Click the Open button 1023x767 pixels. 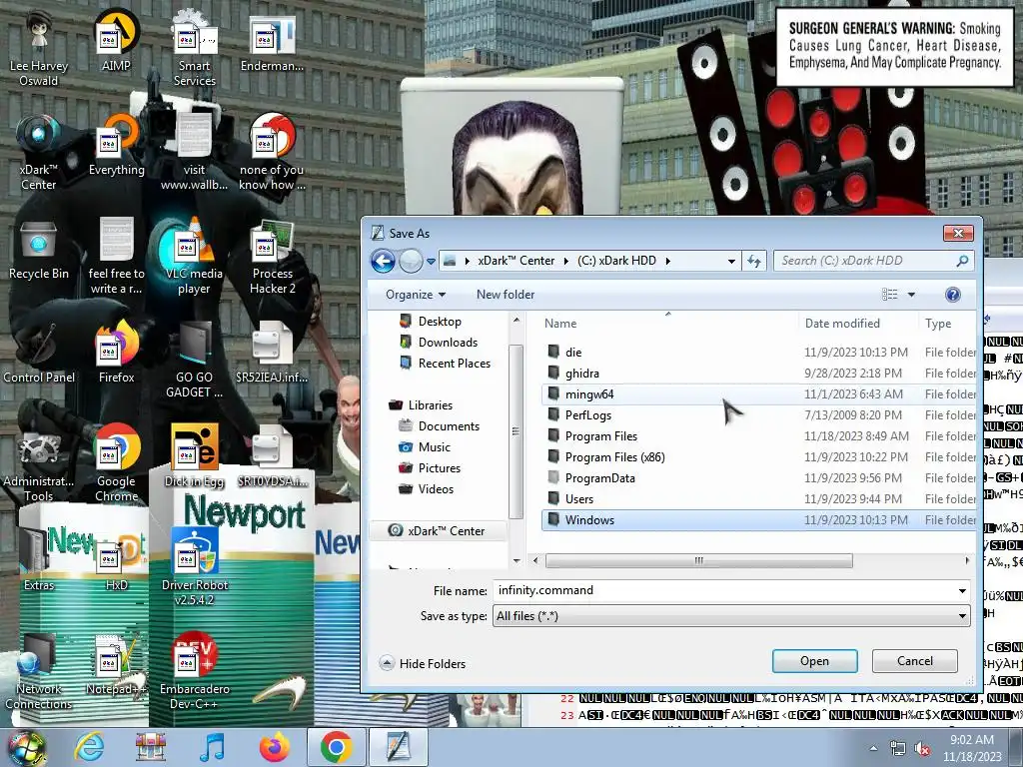[815, 661]
